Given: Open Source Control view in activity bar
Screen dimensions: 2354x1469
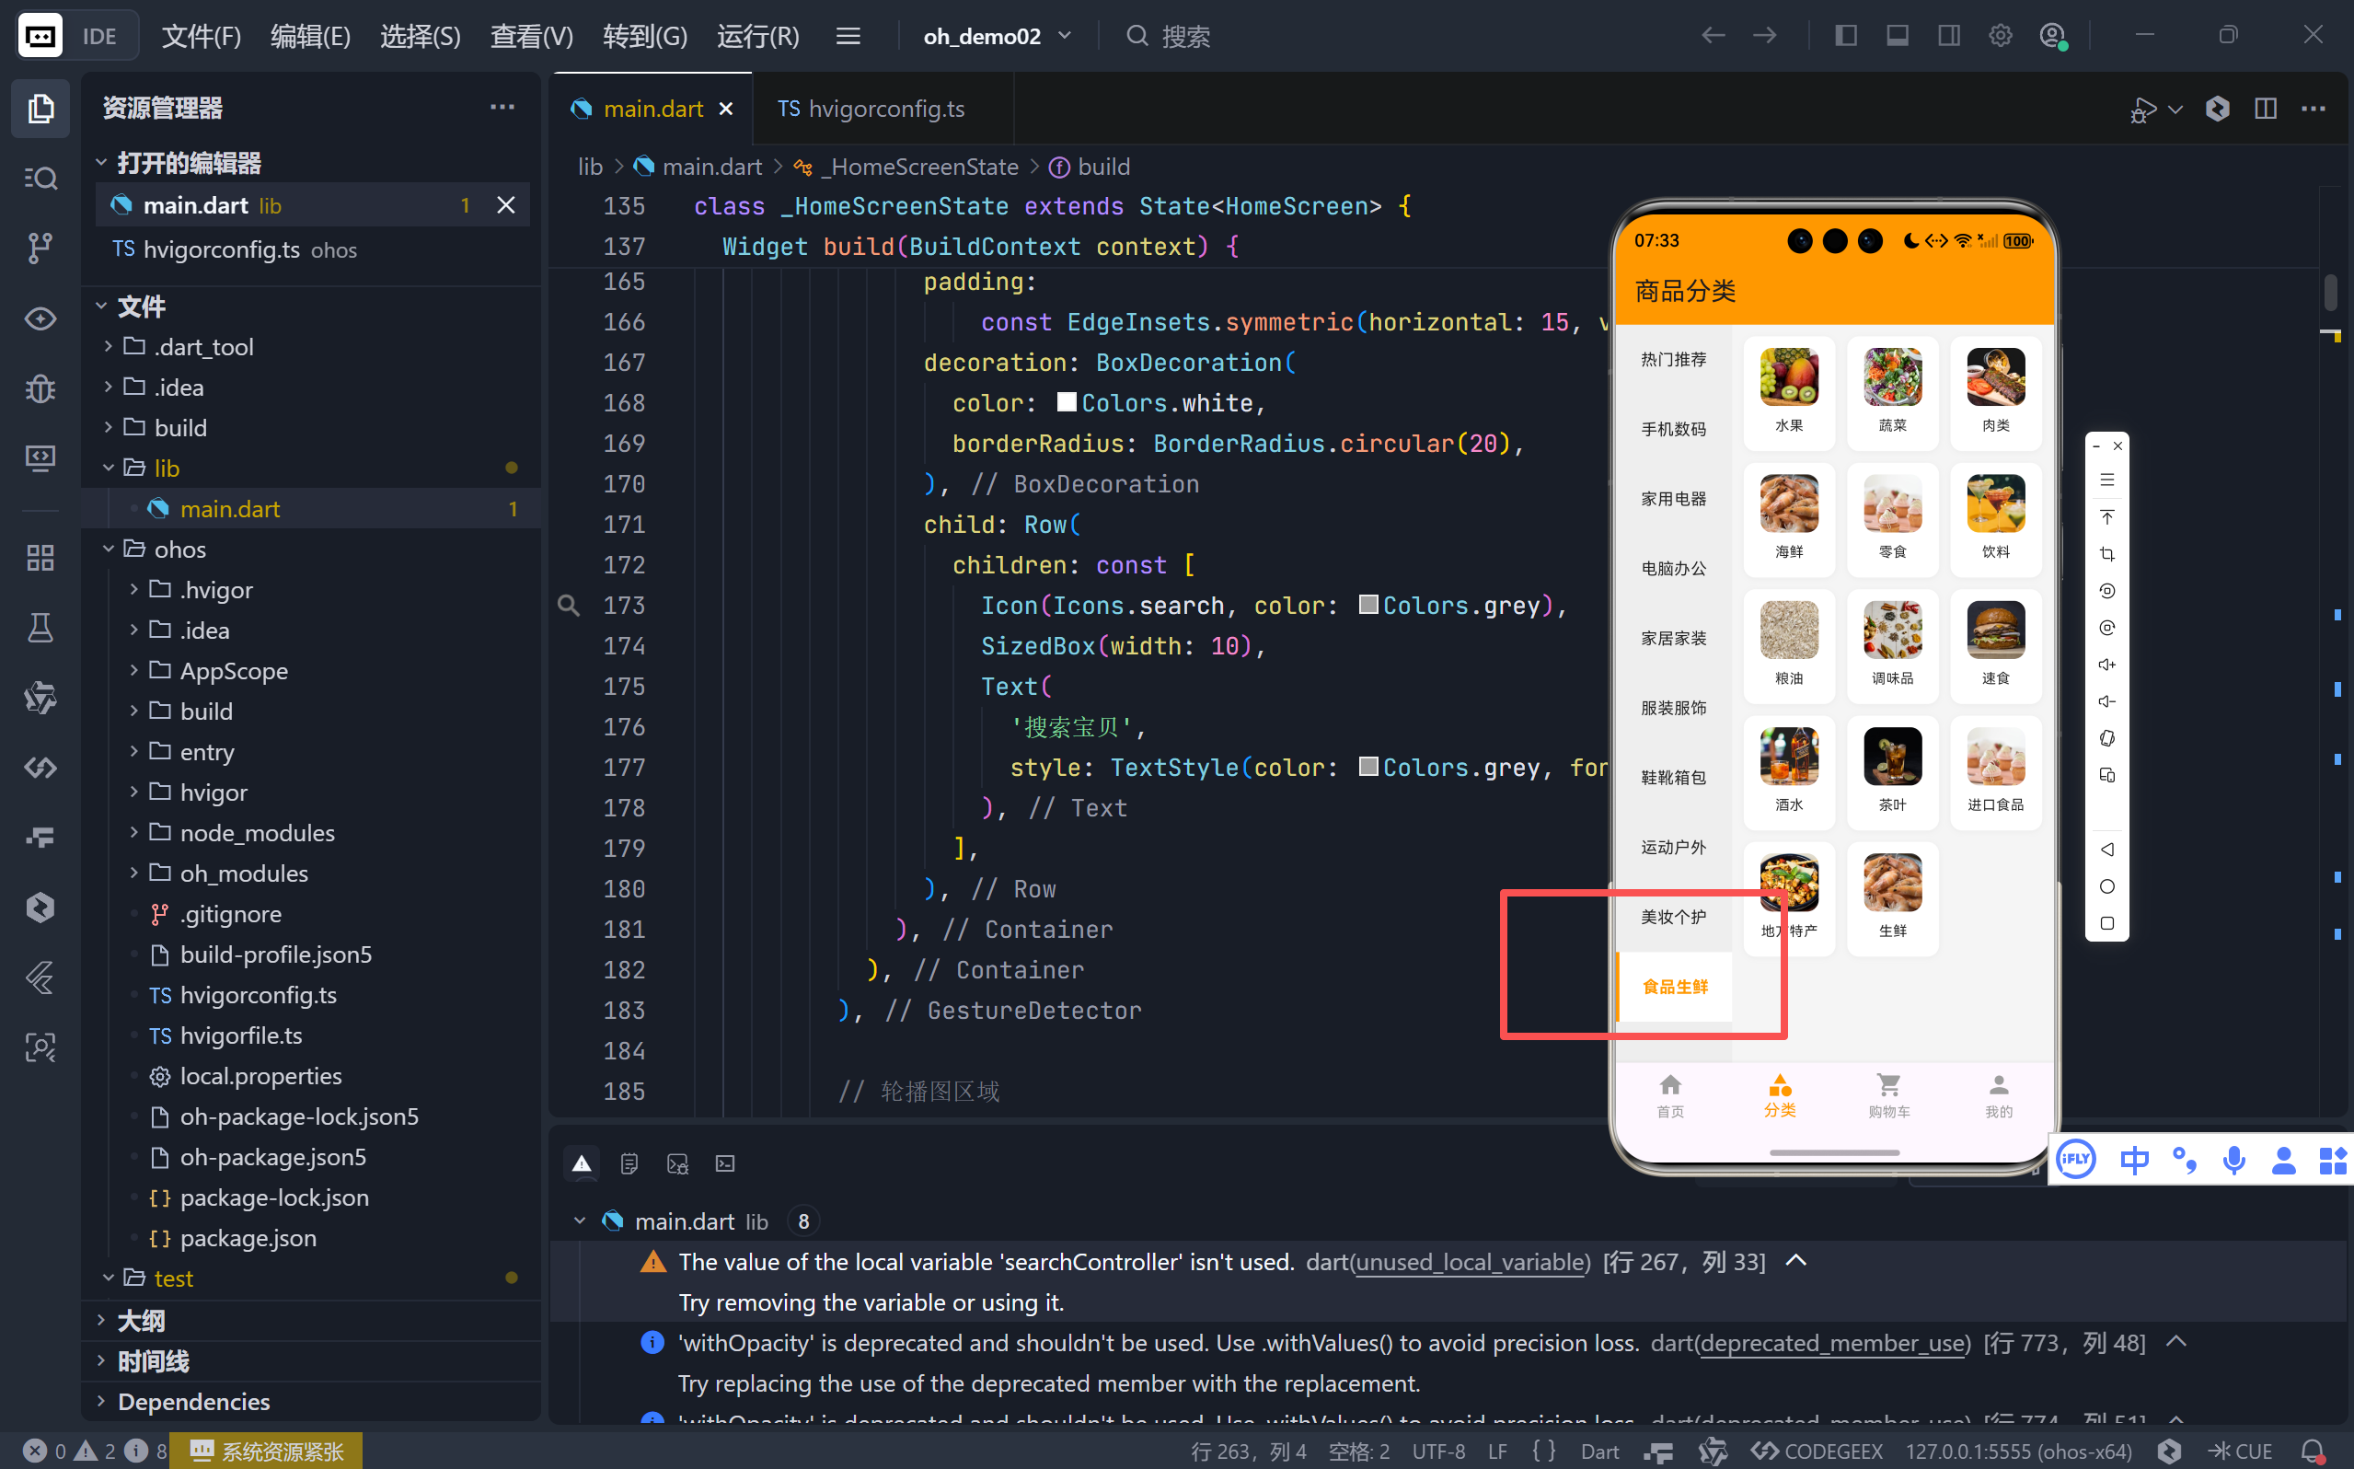Looking at the screenshot, I should (40, 248).
